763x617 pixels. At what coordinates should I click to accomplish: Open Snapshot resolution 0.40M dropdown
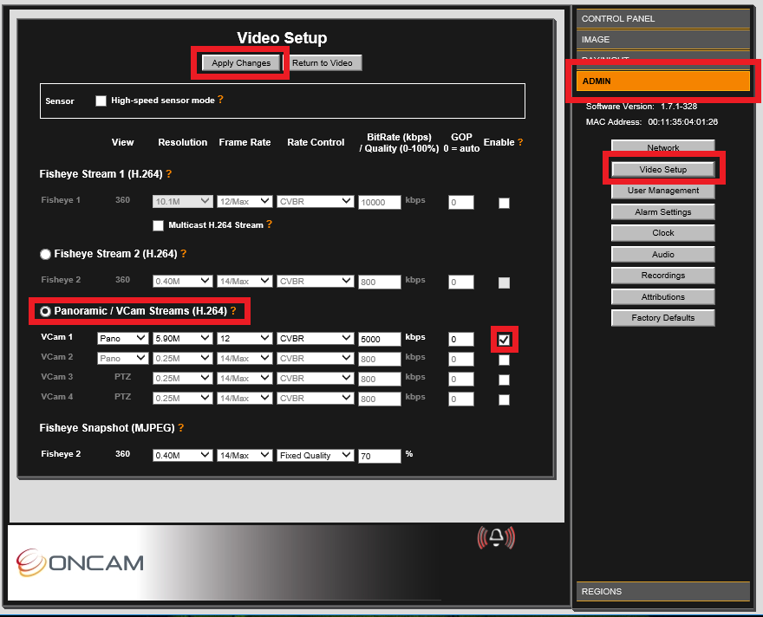point(182,456)
